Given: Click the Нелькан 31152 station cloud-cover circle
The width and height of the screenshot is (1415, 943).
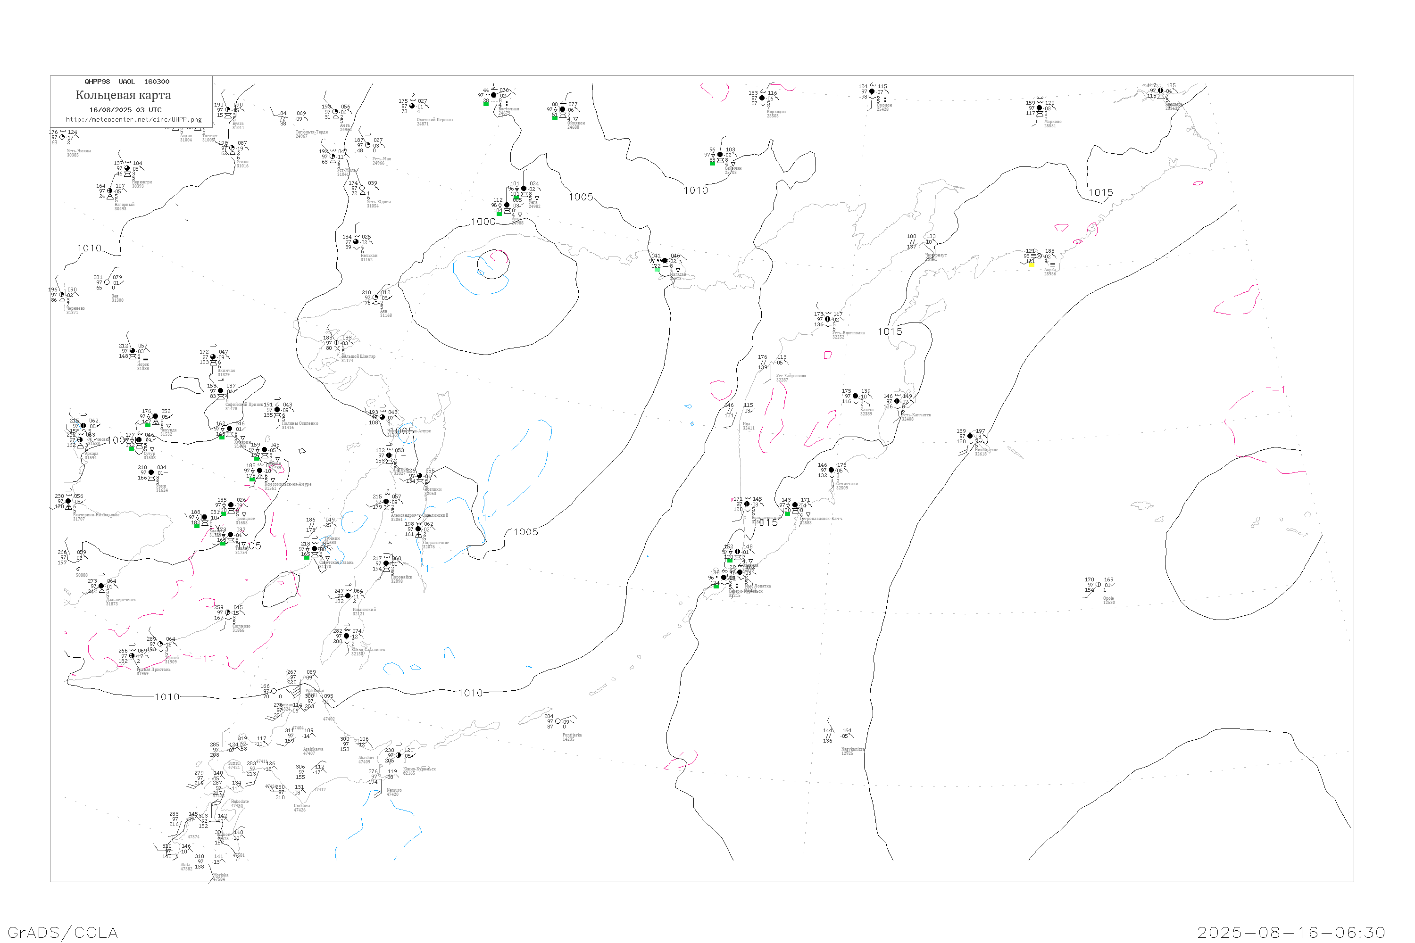Looking at the screenshot, I should coord(356,242).
